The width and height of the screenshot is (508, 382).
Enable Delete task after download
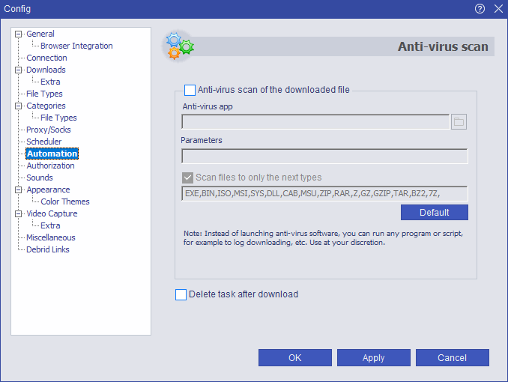(x=181, y=295)
